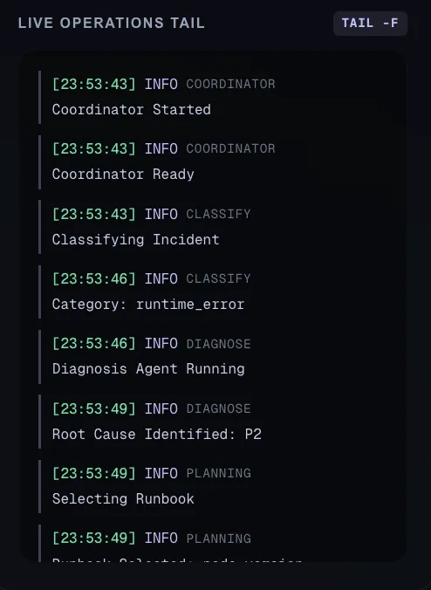This screenshot has width=431, height=590.
Task: Click the timestamp of Classifying Incident entry
Action: [x=93, y=214]
